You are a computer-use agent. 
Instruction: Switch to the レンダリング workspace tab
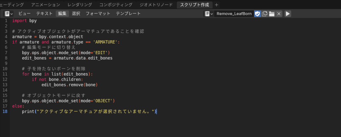click(x=80, y=5)
